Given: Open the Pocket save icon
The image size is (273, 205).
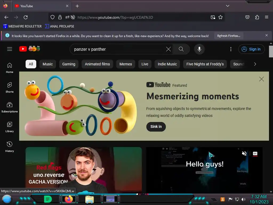Looking at the screenshot, I should click(x=247, y=17).
